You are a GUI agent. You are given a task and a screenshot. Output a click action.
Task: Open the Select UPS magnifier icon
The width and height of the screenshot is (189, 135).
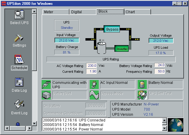click(19, 15)
